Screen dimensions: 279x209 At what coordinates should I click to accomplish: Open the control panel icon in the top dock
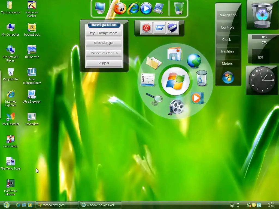pos(159,8)
